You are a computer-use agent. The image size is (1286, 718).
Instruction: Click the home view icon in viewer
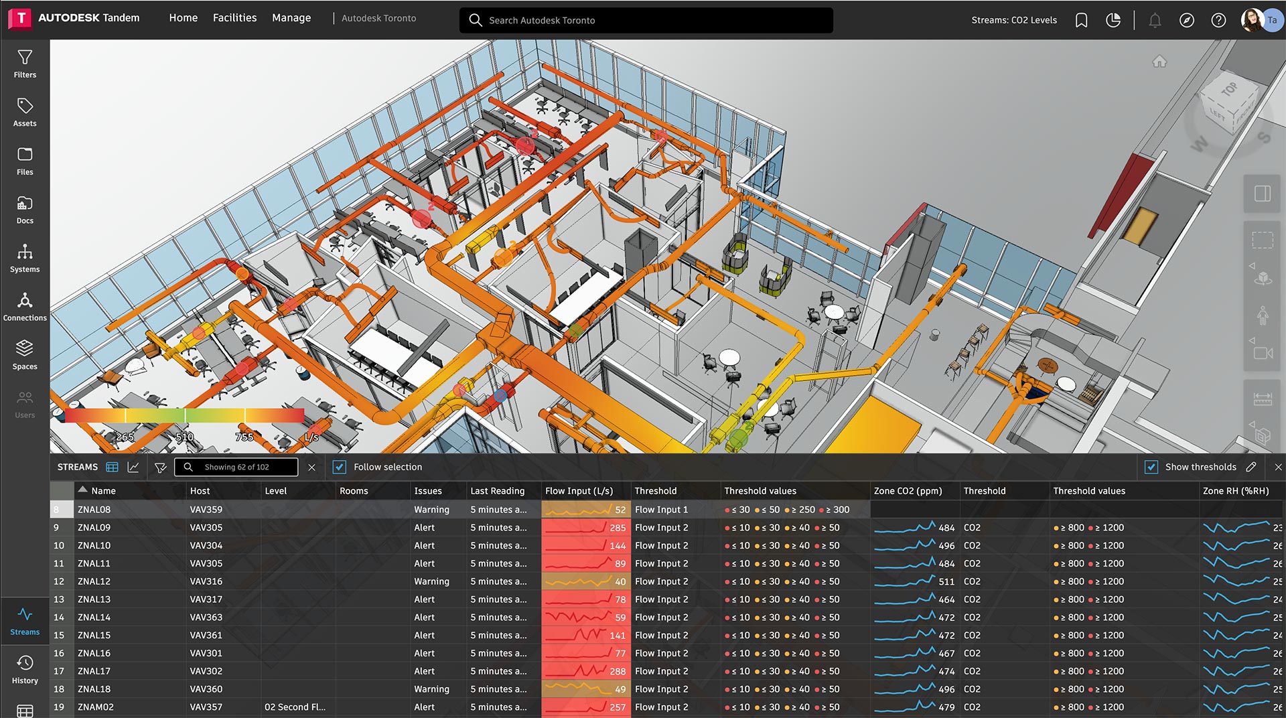[x=1159, y=62]
